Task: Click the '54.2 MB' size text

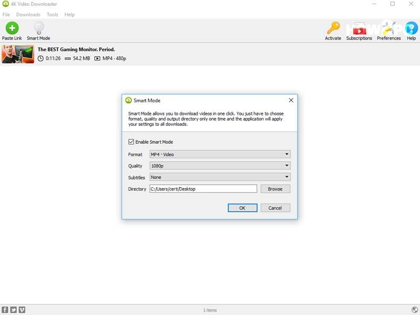Action: 81,58
